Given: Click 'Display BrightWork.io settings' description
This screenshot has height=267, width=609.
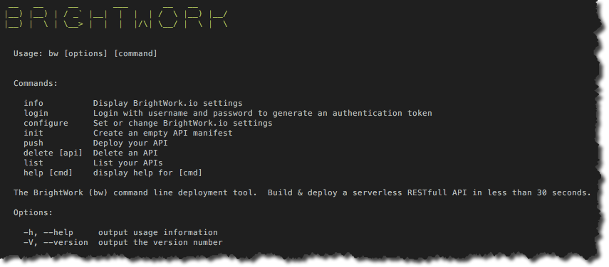Looking at the screenshot, I should coord(168,103).
